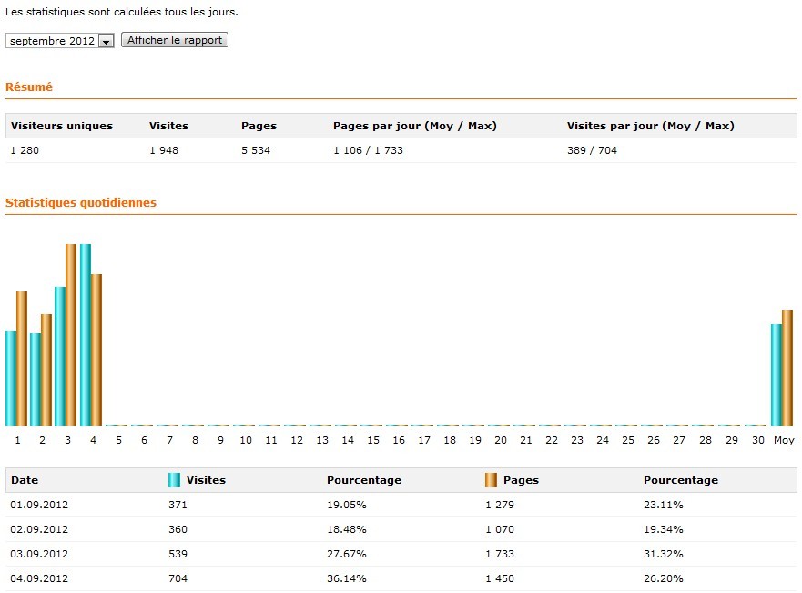Select the Statistiques quotidiennes heading
The height and width of the screenshot is (593, 802).
tap(81, 202)
